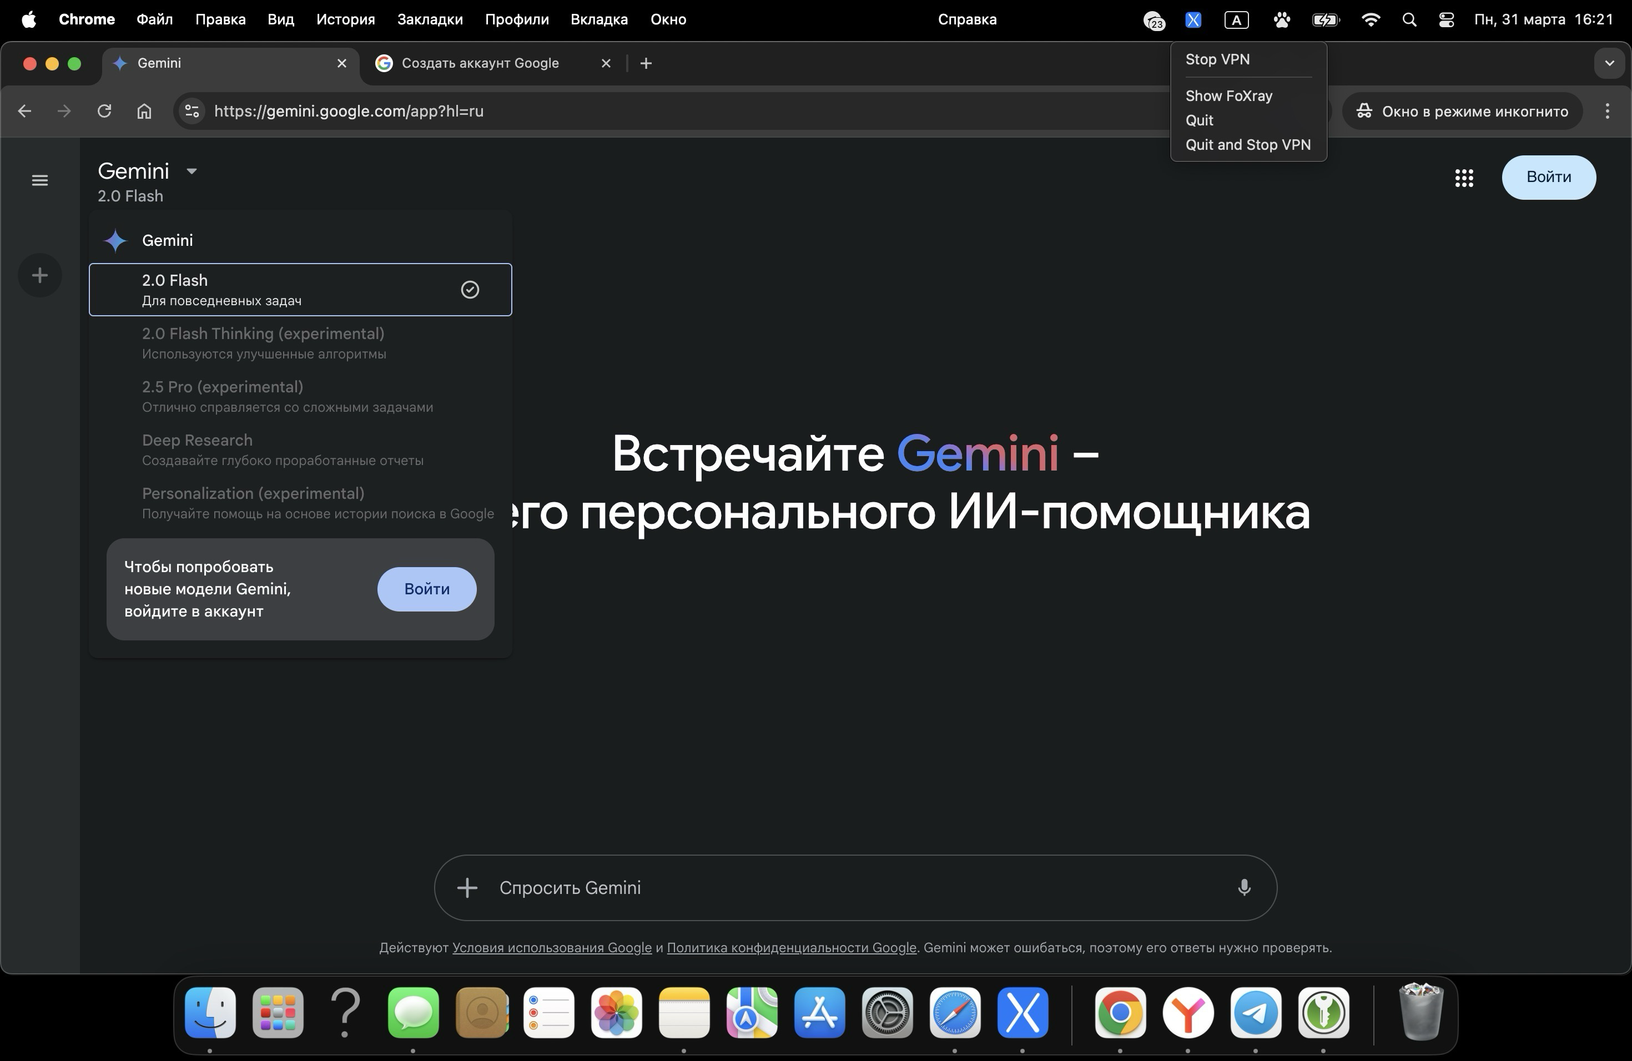Choose Quit and Stop VPN entry
Image resolution: width=1632 pixels, height=1061 pixels.
[1247, 145]
